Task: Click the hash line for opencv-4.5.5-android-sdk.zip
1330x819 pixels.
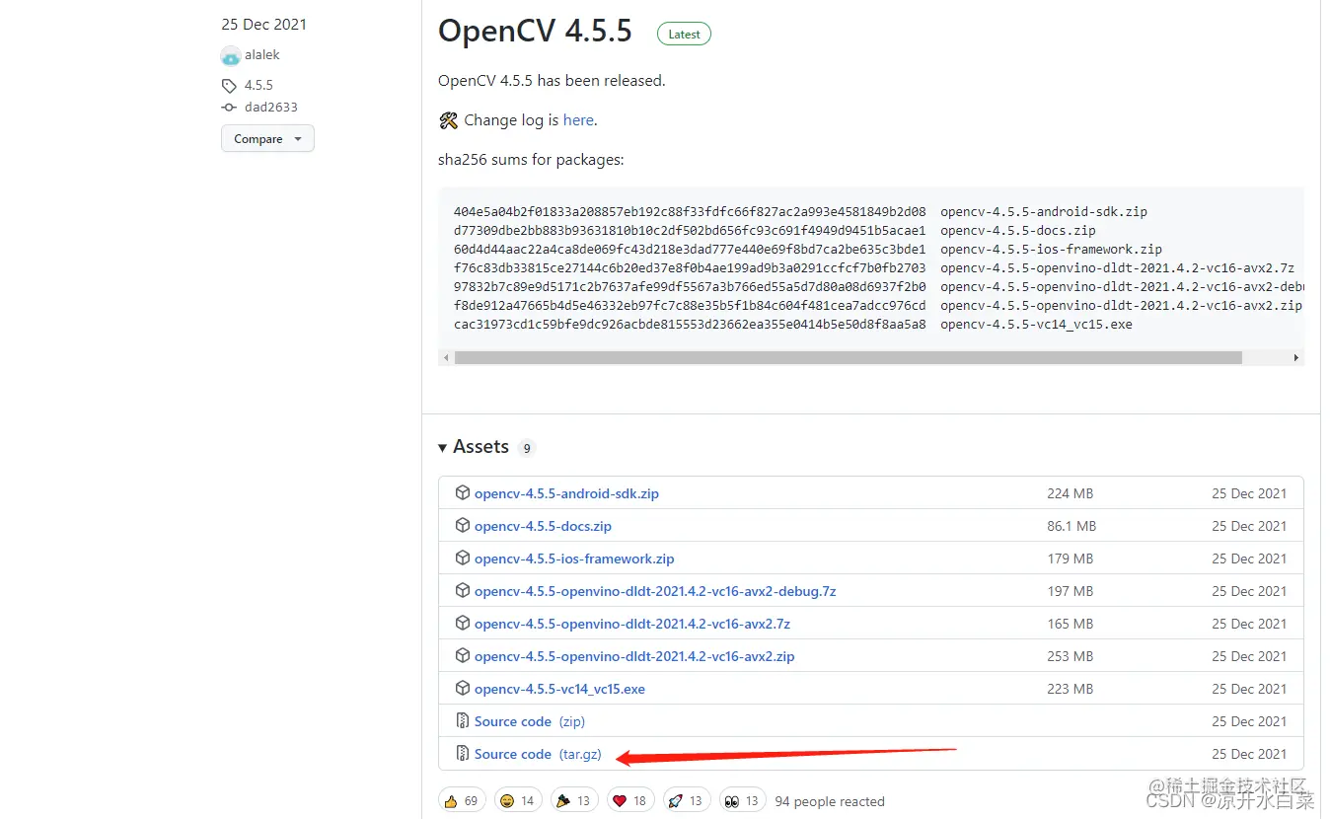Action: (x=800, y=212)
